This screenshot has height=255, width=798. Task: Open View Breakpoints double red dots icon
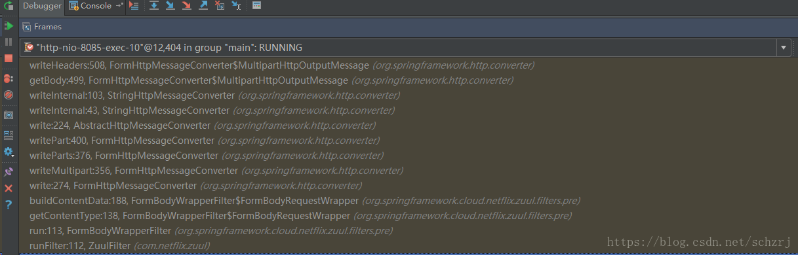[9, 78]
